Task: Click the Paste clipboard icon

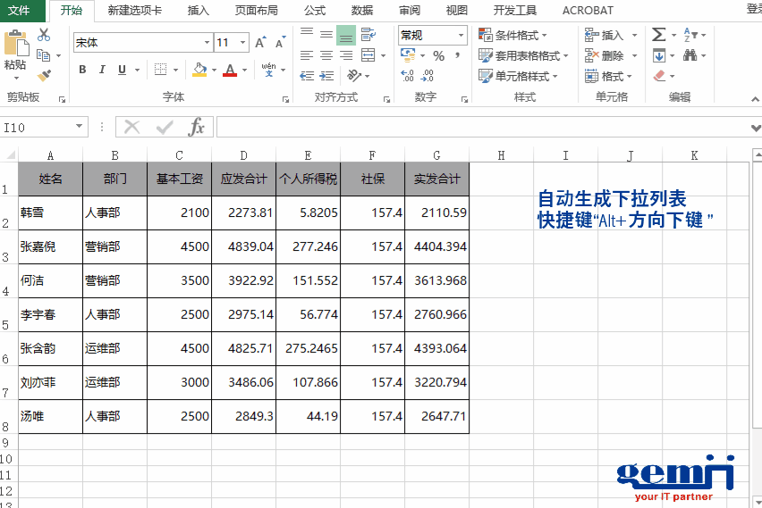Action: [15, 45]
